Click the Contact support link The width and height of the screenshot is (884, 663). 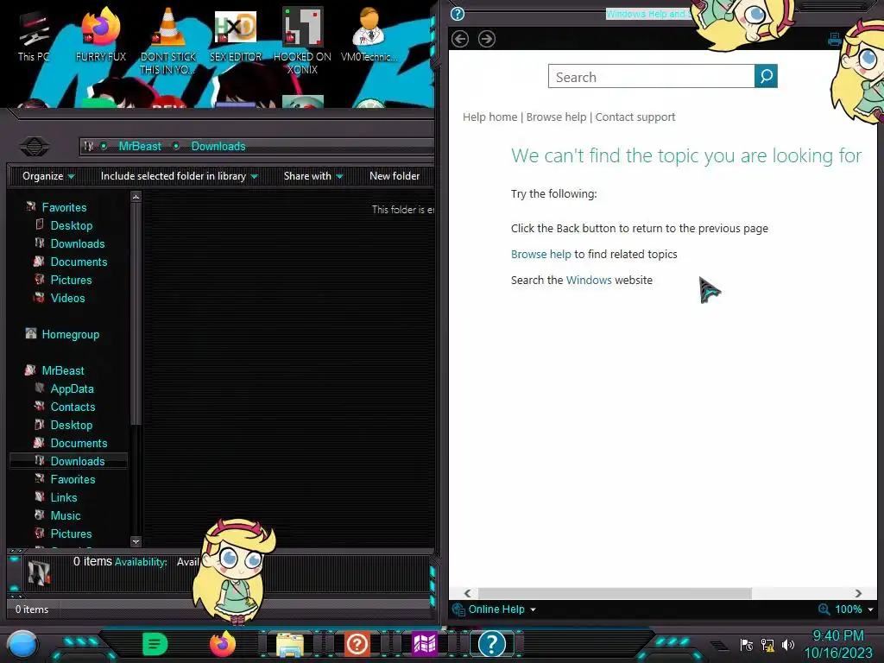point(635,117)
